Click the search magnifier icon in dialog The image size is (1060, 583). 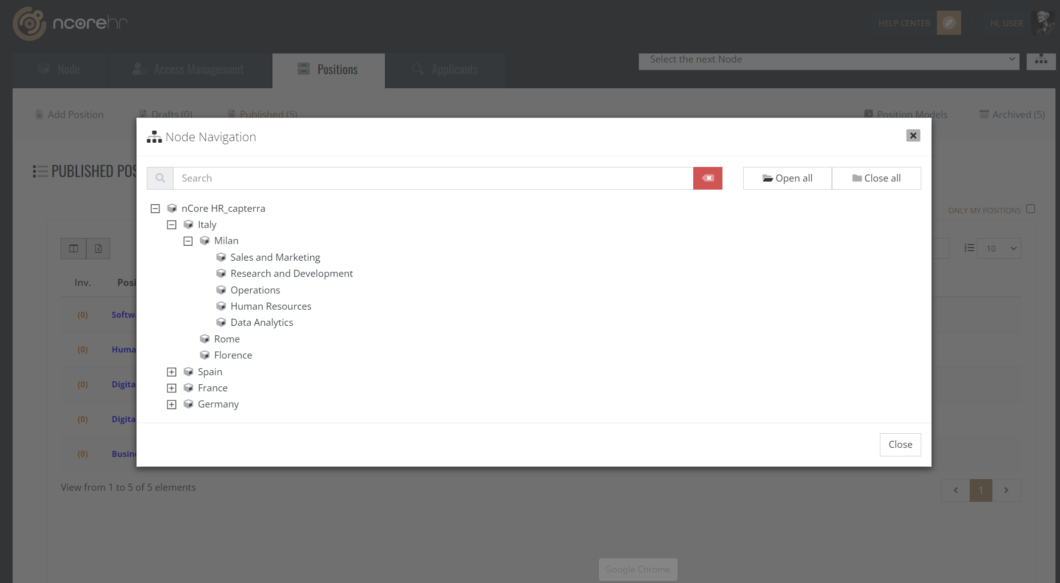[160, 178]
